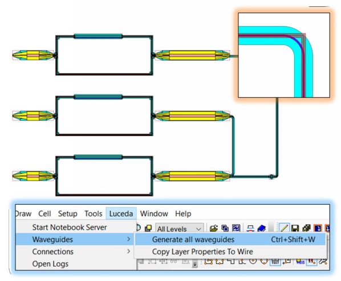This screenshot has width=341, height=281.
Task: Open the Tools menu
Action: pos(94,214)
